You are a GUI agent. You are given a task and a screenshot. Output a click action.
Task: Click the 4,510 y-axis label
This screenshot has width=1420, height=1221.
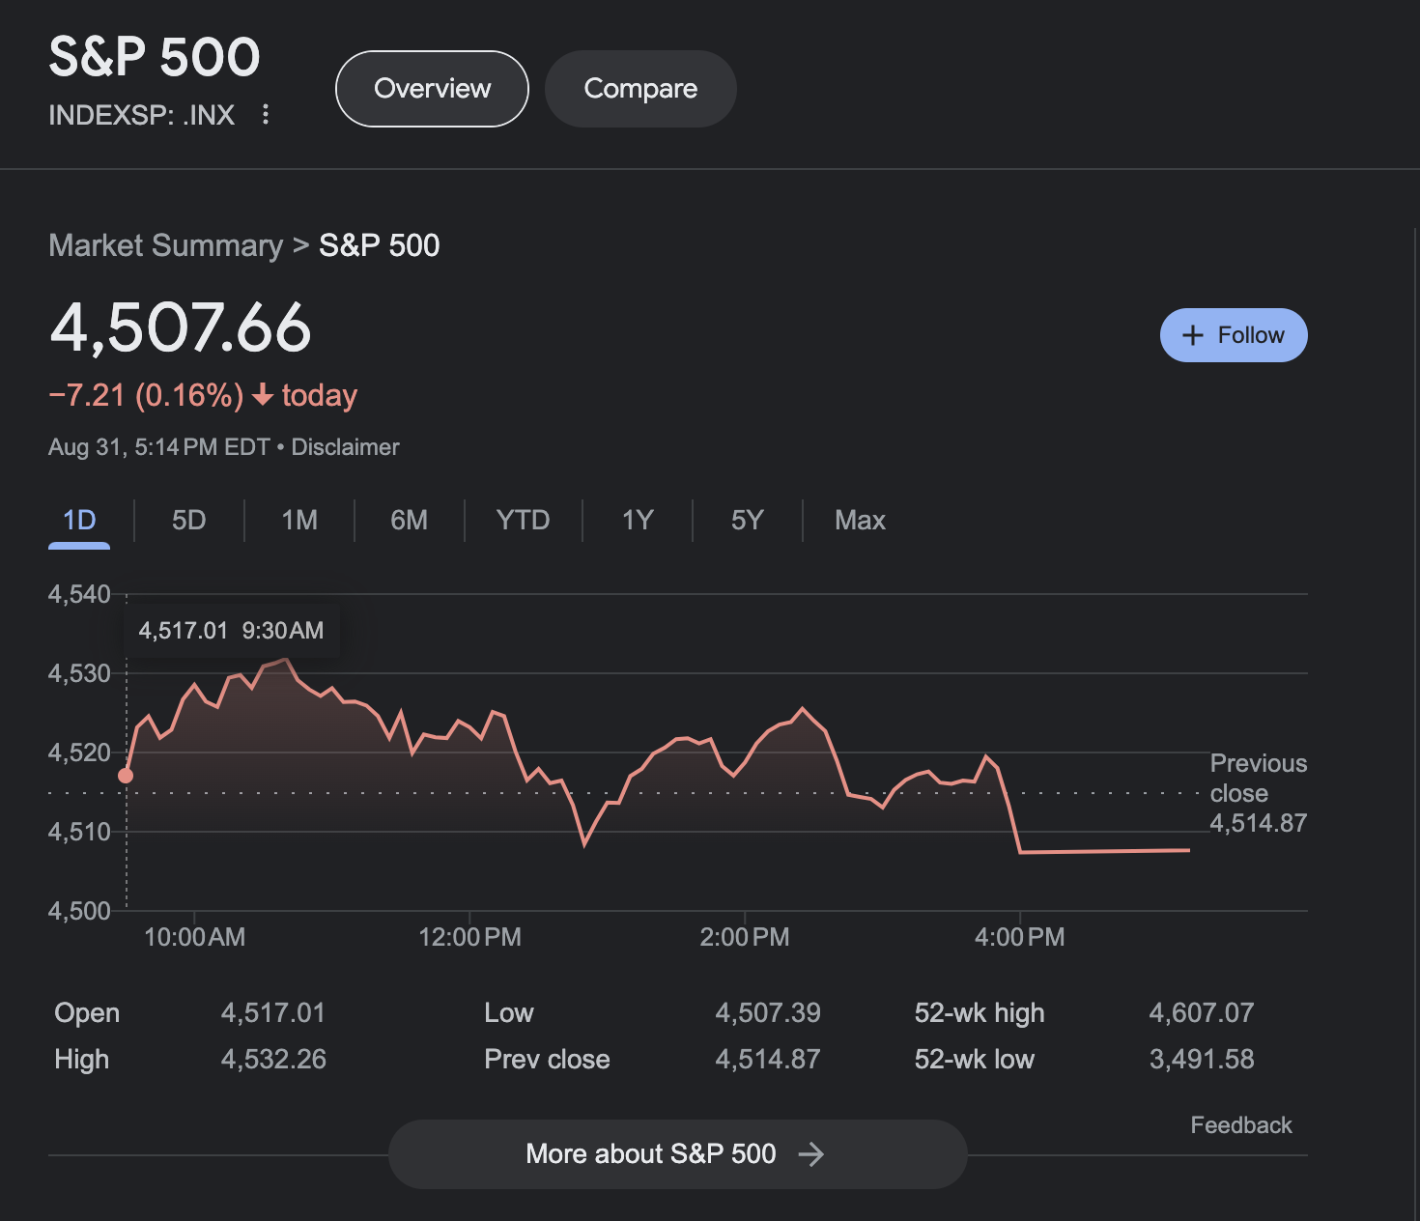tap(79, 832)
